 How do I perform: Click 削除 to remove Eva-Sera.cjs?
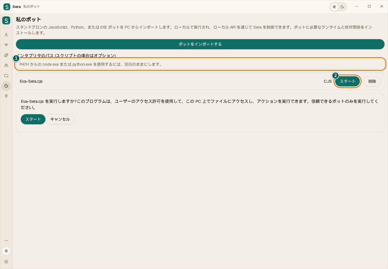click(x=372, y=81)
